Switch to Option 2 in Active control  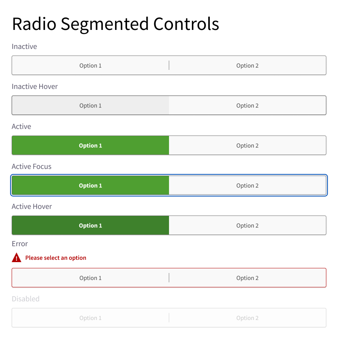click(247, 145)
